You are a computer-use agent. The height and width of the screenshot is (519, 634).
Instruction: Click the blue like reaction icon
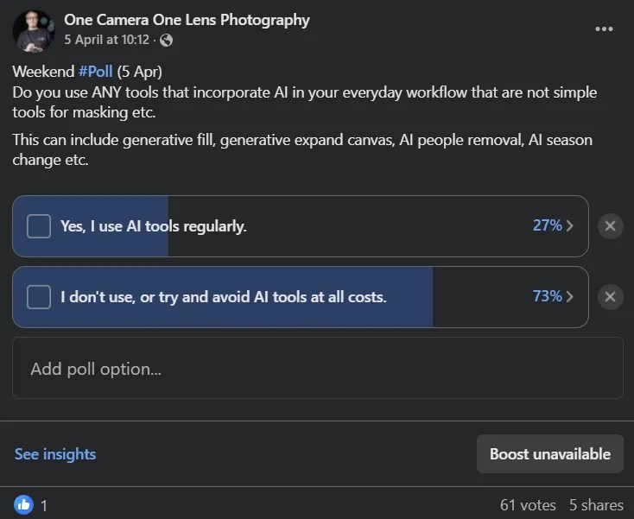(x=23, y=504)
